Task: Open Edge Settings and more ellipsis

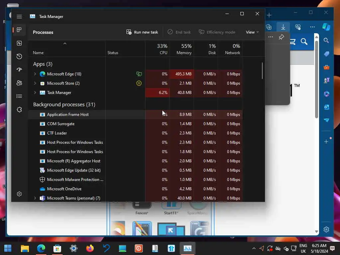Action: point(312,27)
